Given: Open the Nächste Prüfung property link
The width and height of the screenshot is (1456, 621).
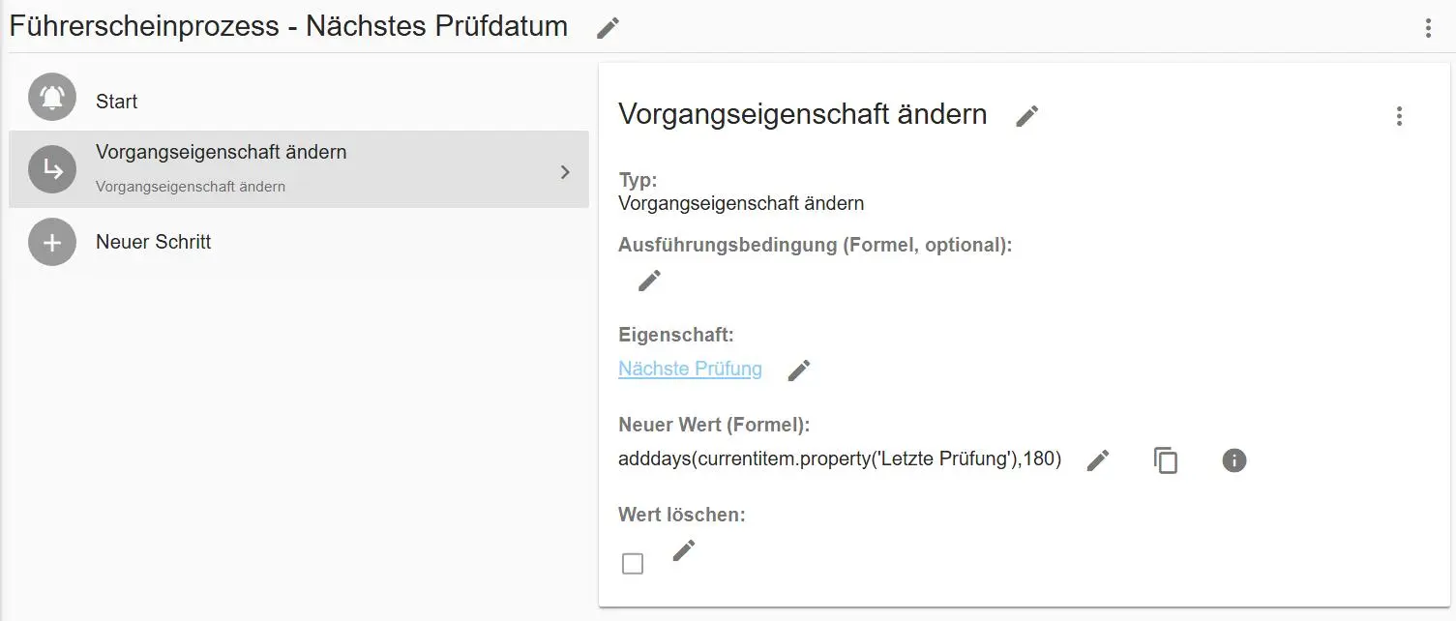Looking at the screenshot, I should pos(690,369).
